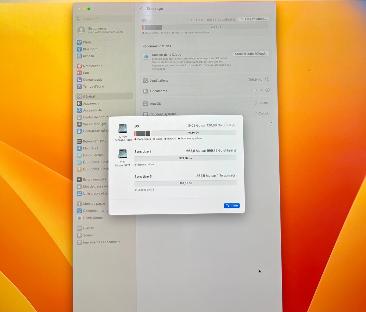The width and height of the screenshot is (366, 312).
Task: Navigate back using the Stockage chevron
Action: point(141,9)
